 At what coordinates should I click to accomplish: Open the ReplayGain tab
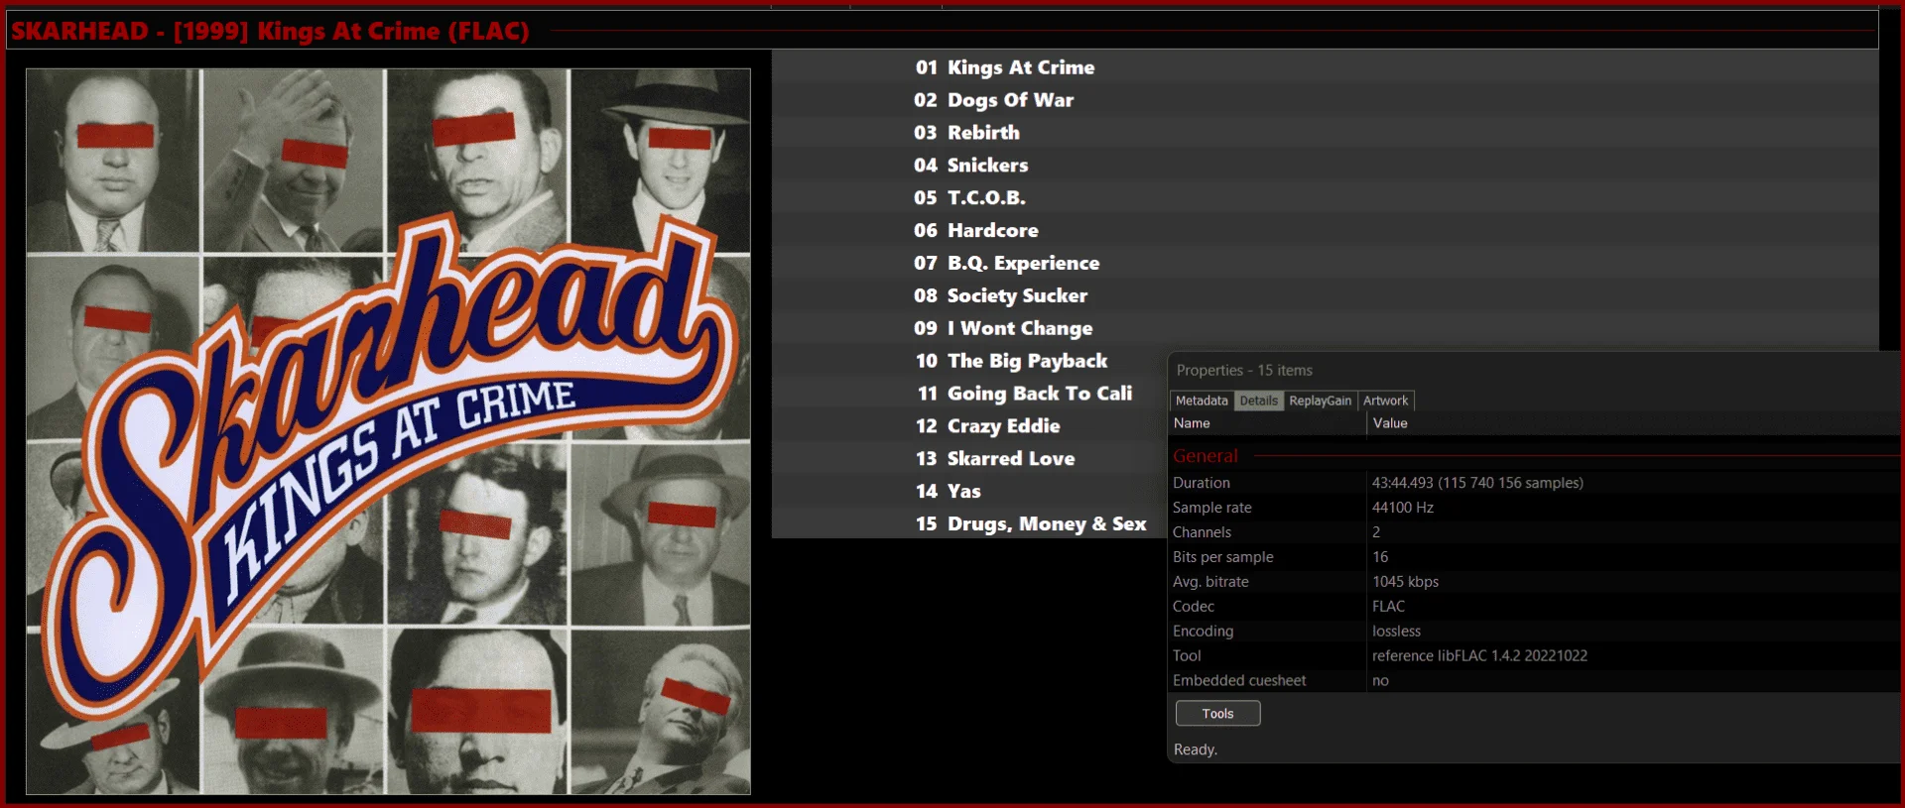[1320, 401]
